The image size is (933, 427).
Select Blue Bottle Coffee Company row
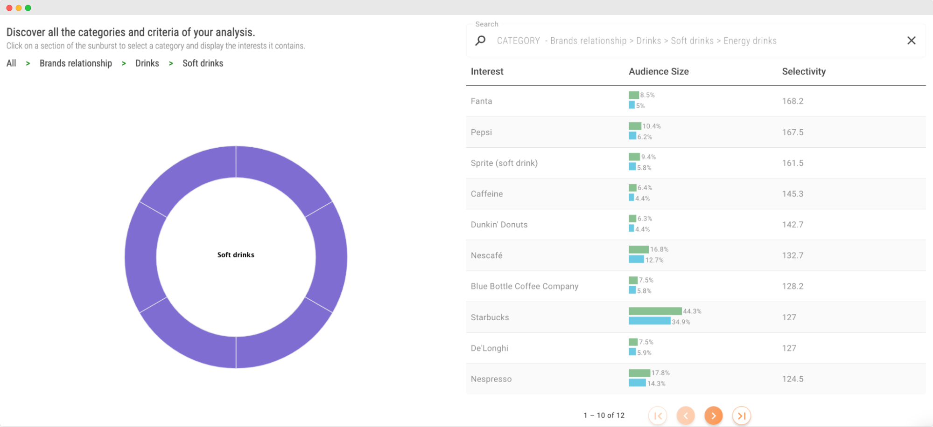pos(695,286)
